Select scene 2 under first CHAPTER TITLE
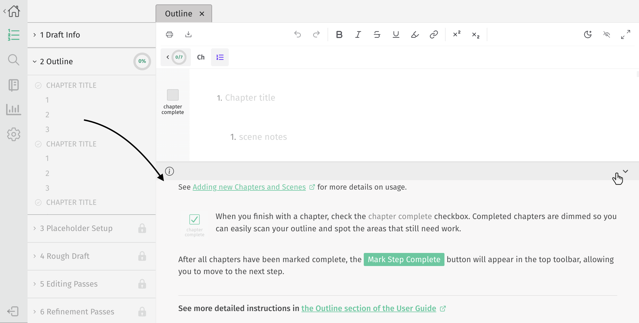639x323 pixels. (x=47, y=115)
